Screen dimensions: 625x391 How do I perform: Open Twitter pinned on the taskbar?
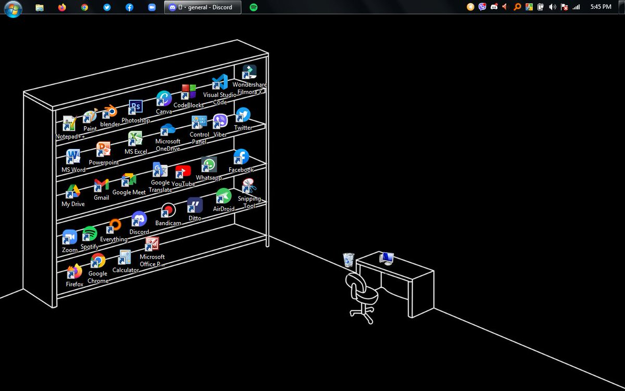107,7
